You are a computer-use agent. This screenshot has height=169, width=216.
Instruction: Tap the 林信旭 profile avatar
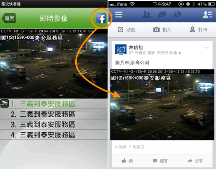[121, 50]
